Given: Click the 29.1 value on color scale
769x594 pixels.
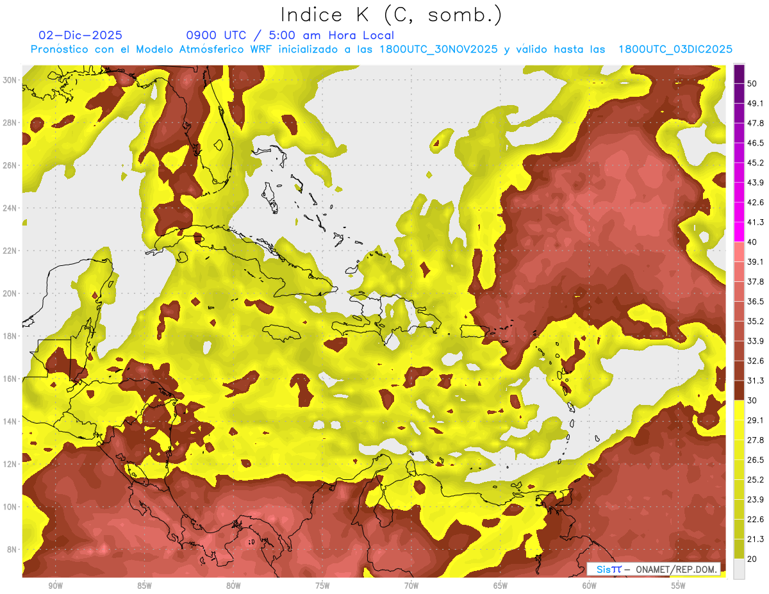Looking at the screenshot, I should 756,420.
